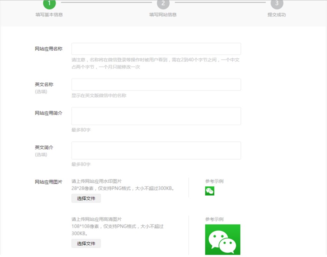Click 提交成功 step label
This screenshot has width=327, height=257.
(x=277, y=15)
